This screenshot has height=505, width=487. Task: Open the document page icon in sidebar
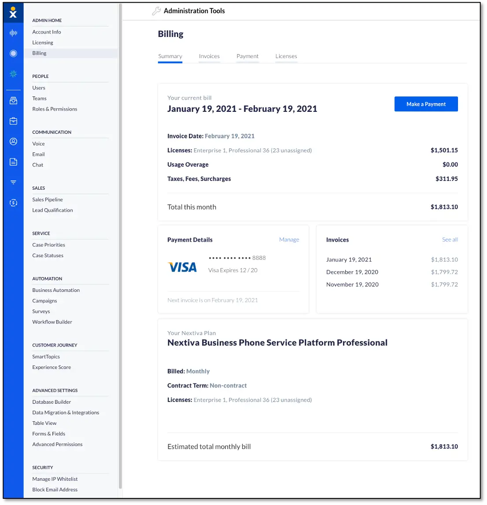tap(13, 162)
